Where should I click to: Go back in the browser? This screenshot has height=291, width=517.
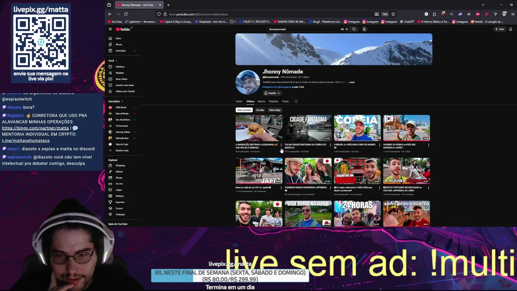(x=110, y=14)
